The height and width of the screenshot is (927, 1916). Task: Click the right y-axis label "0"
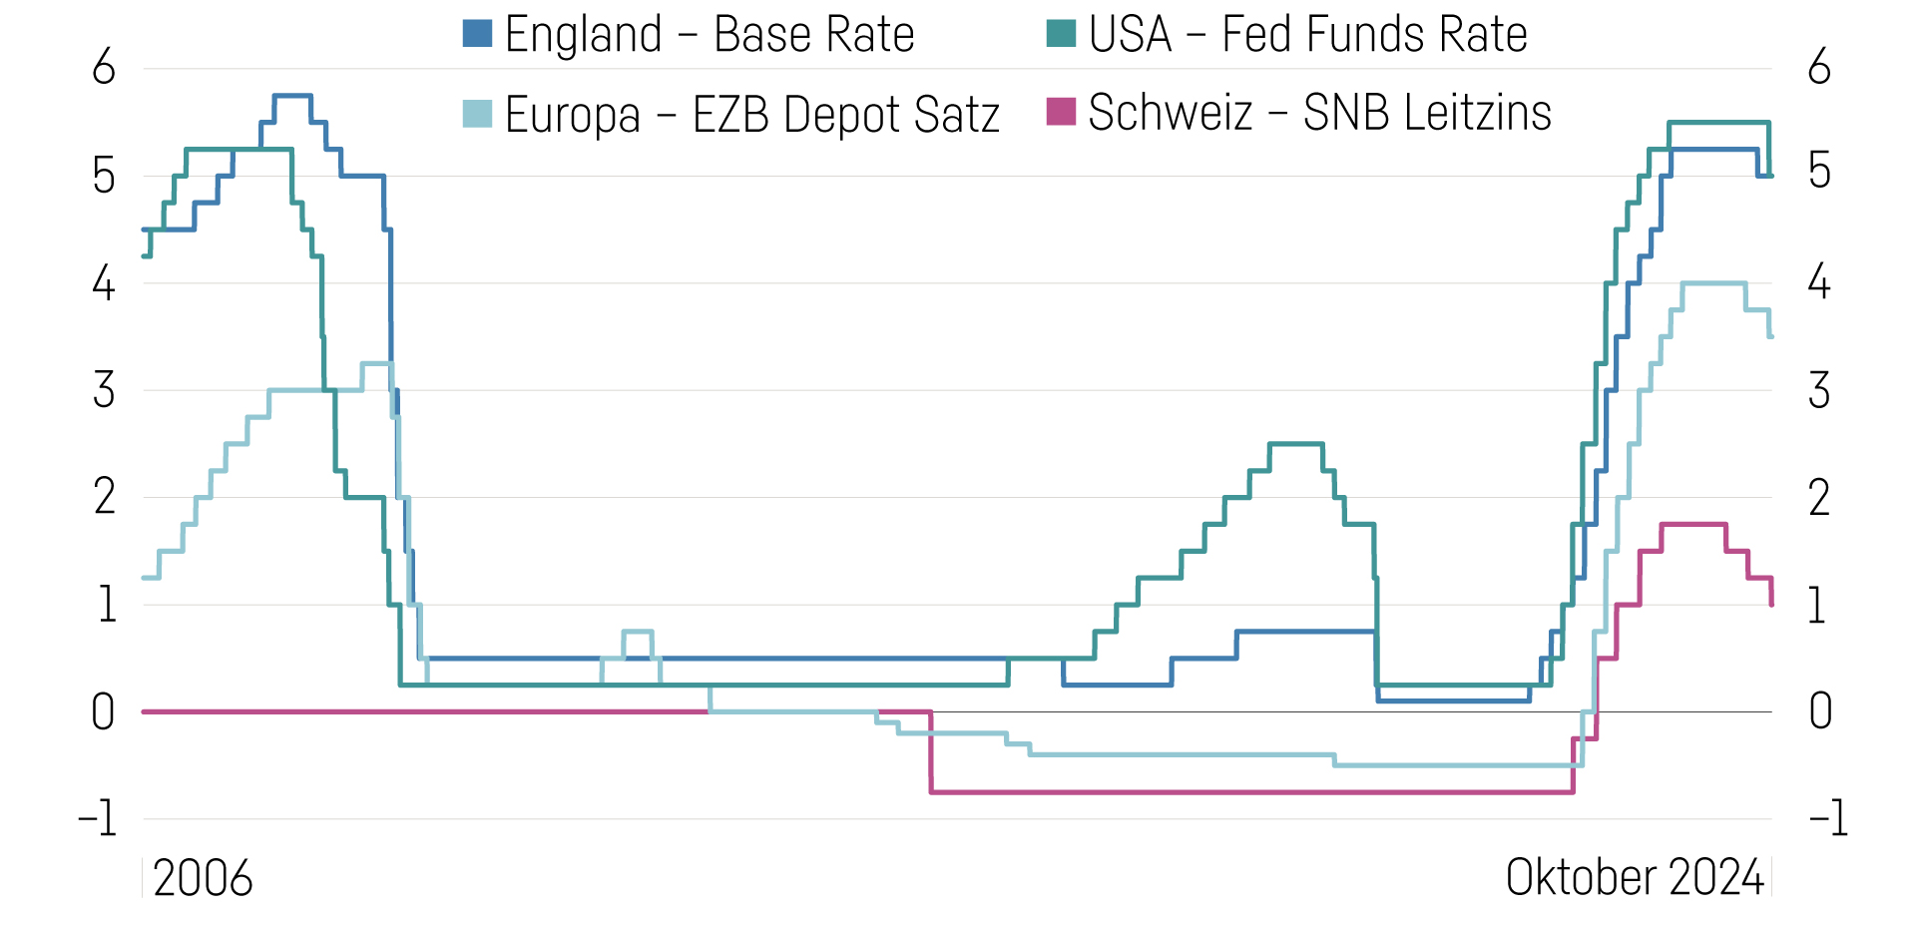[1820, 711]
